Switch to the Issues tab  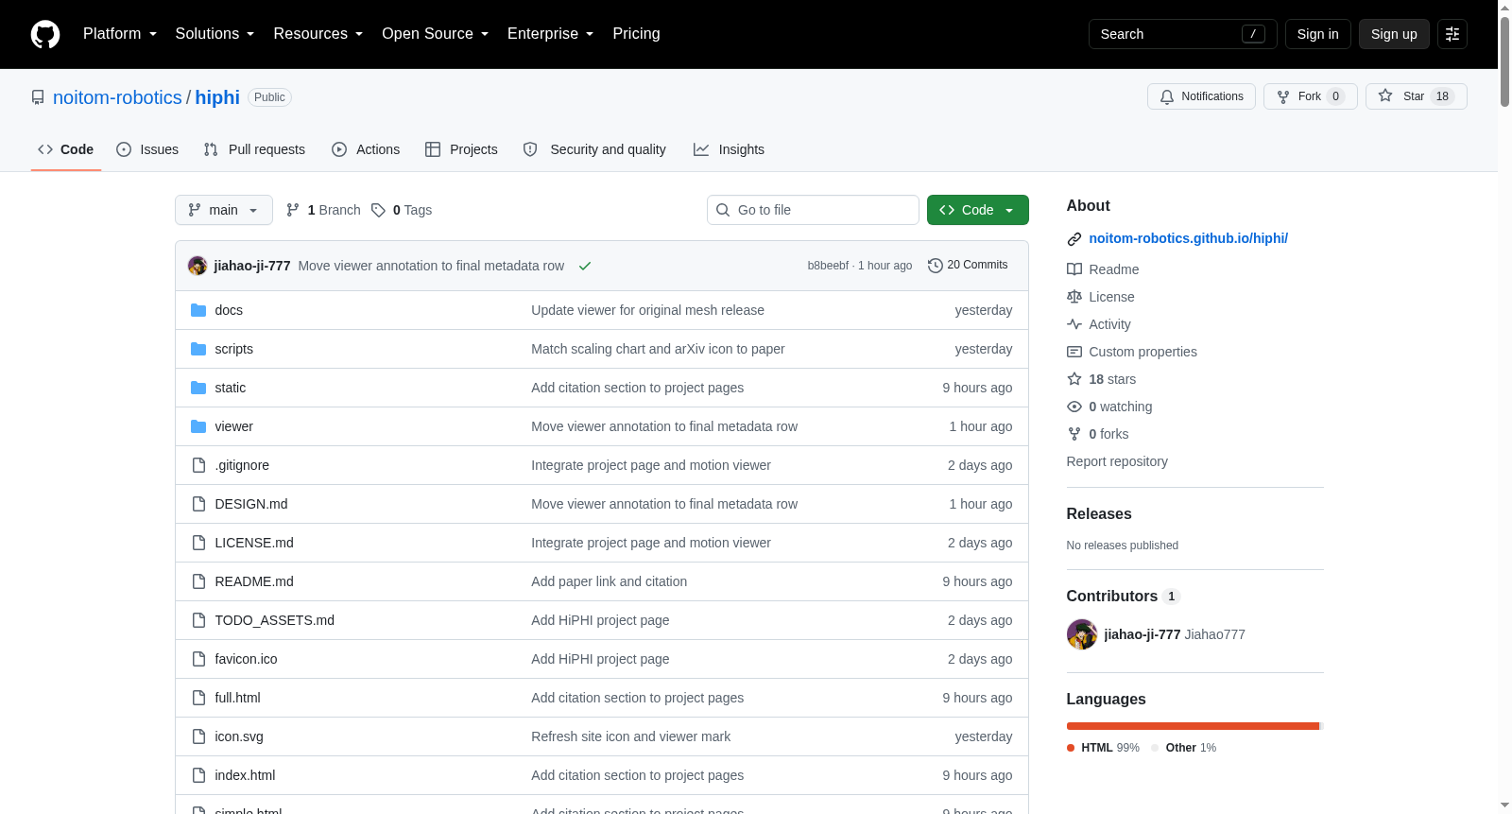pos(147,149)
